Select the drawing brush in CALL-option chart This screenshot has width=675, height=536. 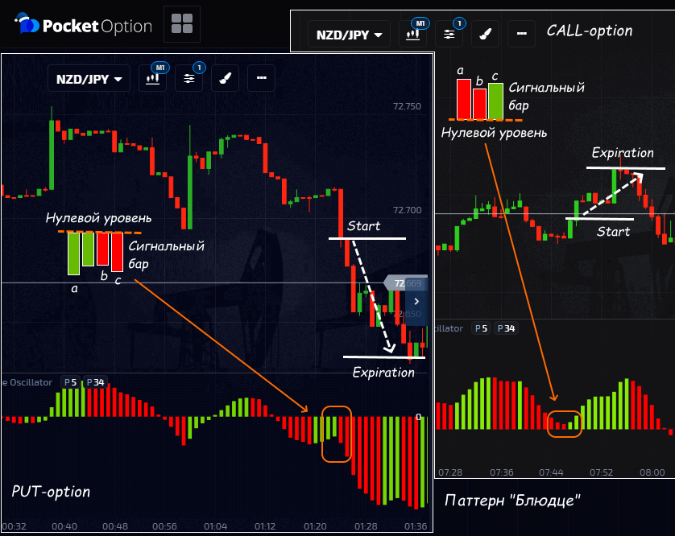[486, 35]
